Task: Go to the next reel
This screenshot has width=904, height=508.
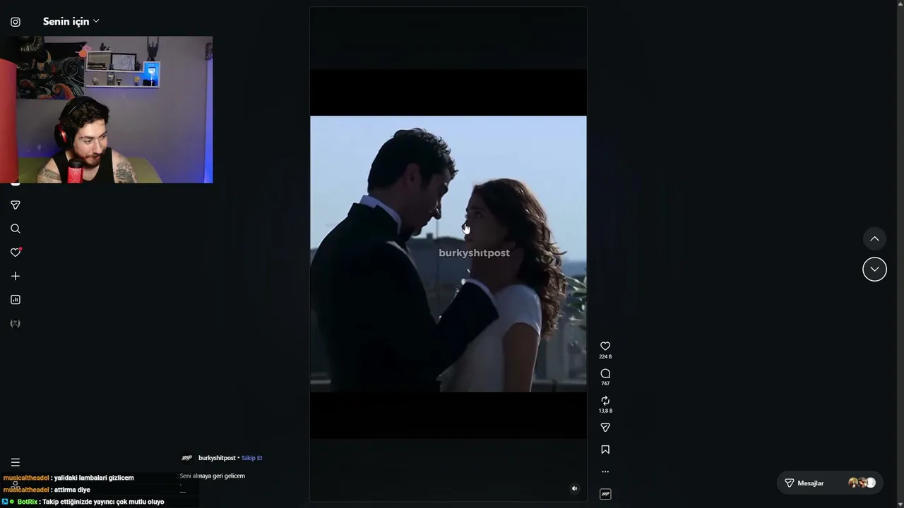Action: click(x=874, y=269)
